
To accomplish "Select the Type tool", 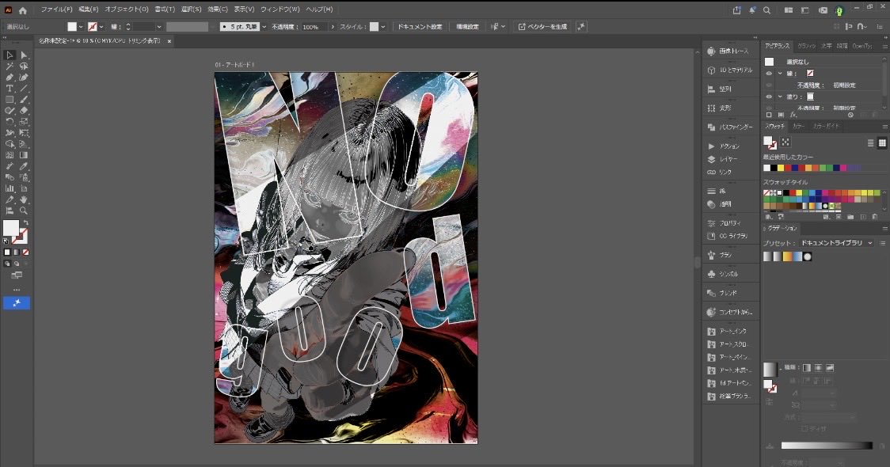I will pos(9,89).
